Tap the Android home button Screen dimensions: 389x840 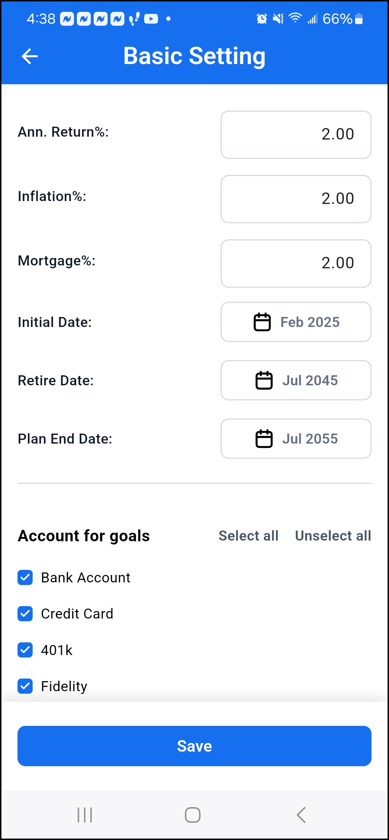click(x=193, y=815)
